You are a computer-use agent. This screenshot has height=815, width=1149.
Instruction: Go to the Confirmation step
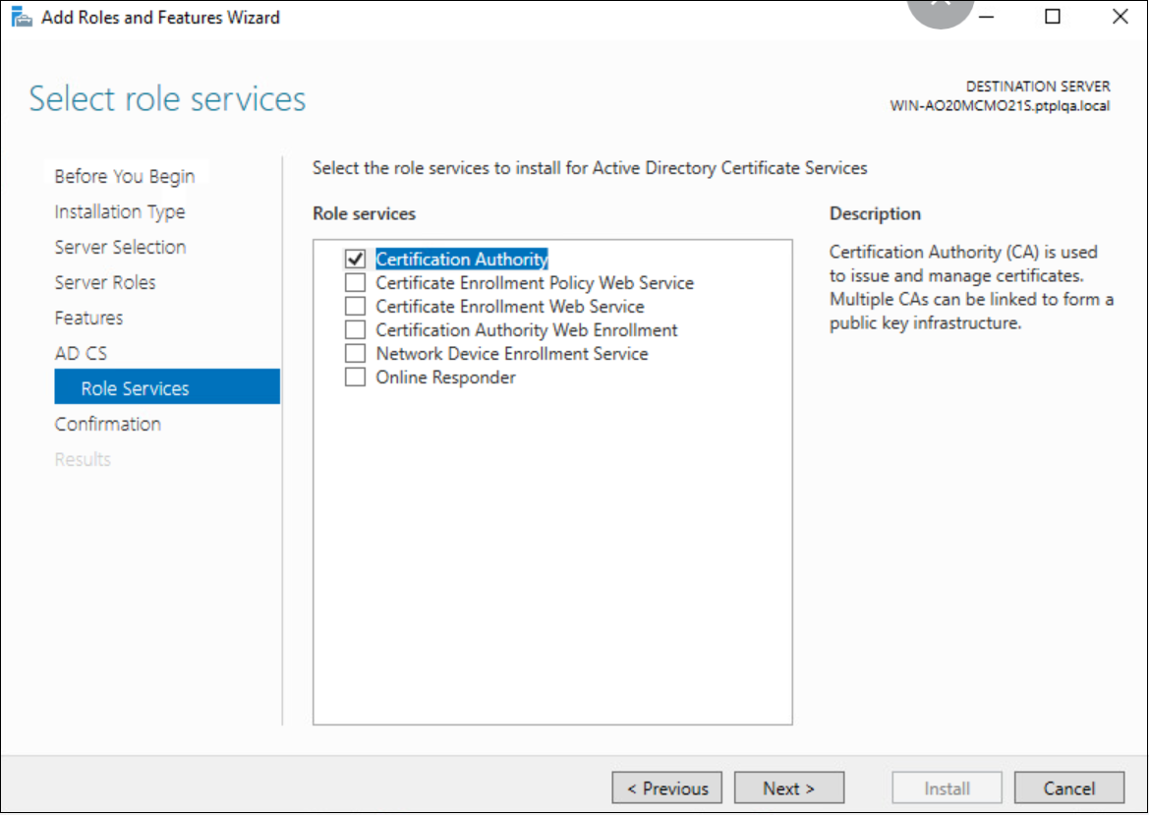pyautogui.click(x=108, y=424)
